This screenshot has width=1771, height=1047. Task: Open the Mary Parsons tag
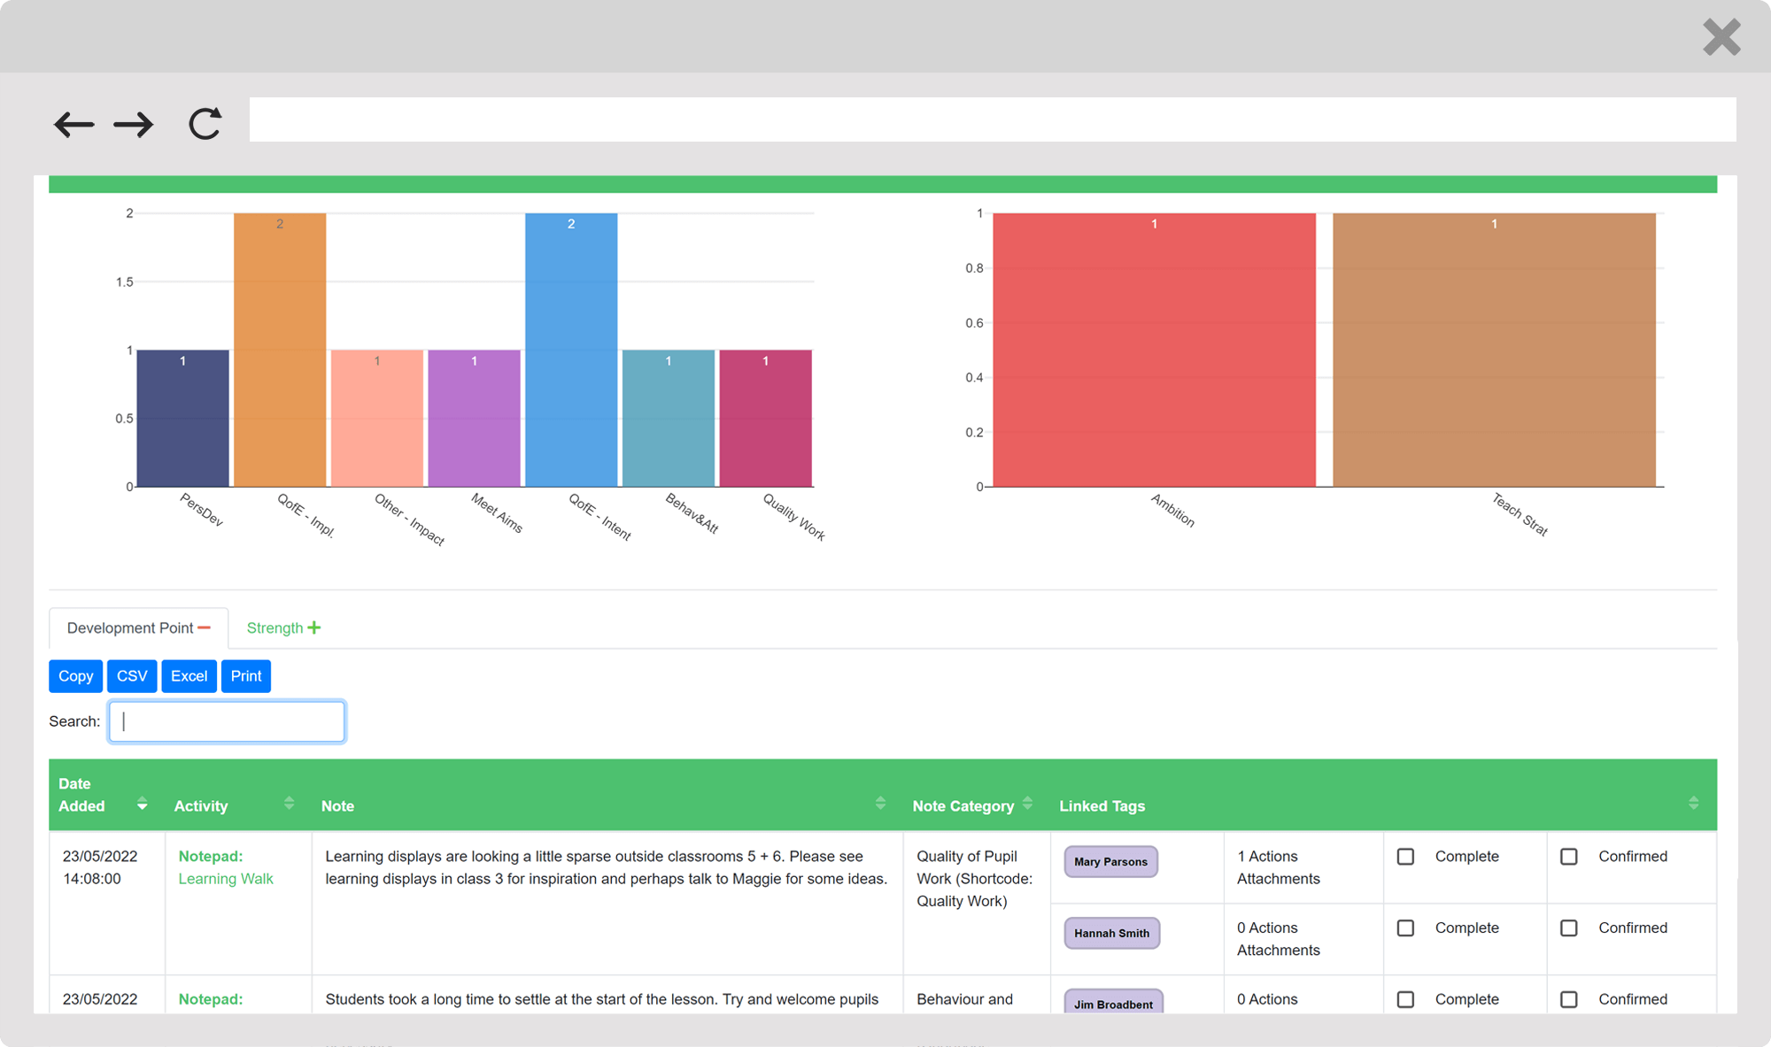(1110, 862)
